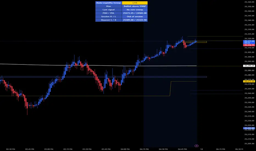The height and width of the screenshot is (151, 256).
Task: Click the 06:15 PM time axis label
Action: pyautogui.click(x=221, y=149)
